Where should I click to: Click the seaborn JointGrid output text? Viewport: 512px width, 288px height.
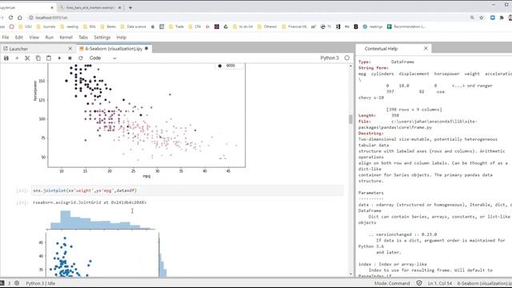tap(90, 202)
